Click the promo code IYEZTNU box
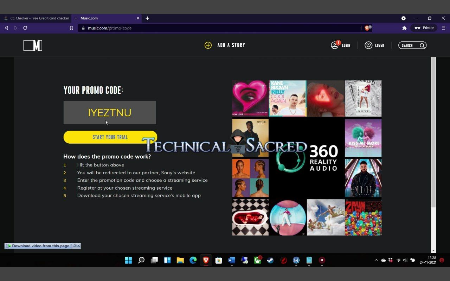 110,112
